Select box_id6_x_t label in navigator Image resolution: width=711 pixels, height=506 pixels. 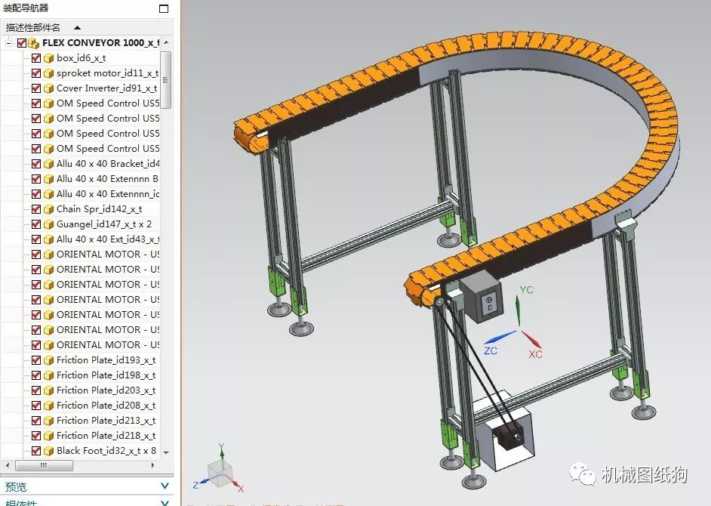[x=82, y=58]
